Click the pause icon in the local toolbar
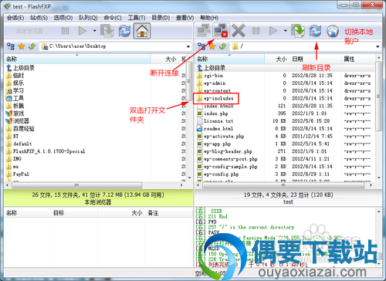The image size is (386, 281). coord(65,31)
